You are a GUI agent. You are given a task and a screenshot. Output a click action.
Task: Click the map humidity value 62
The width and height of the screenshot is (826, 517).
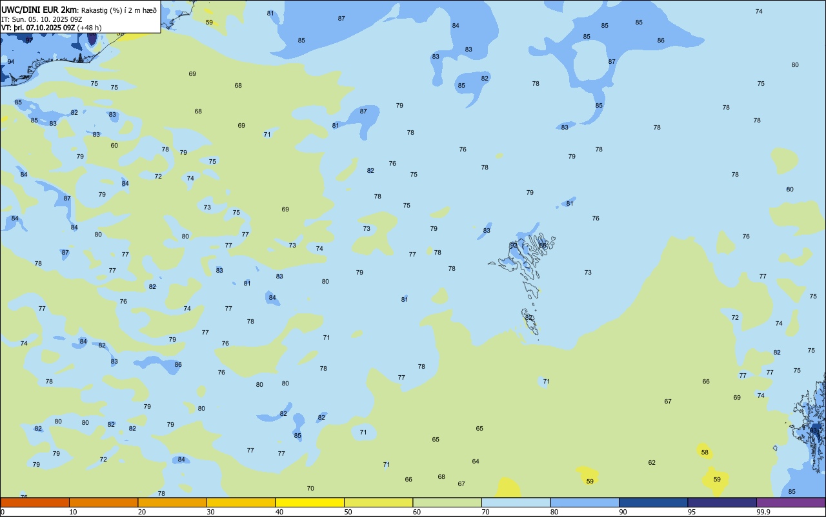pos(652,463)
